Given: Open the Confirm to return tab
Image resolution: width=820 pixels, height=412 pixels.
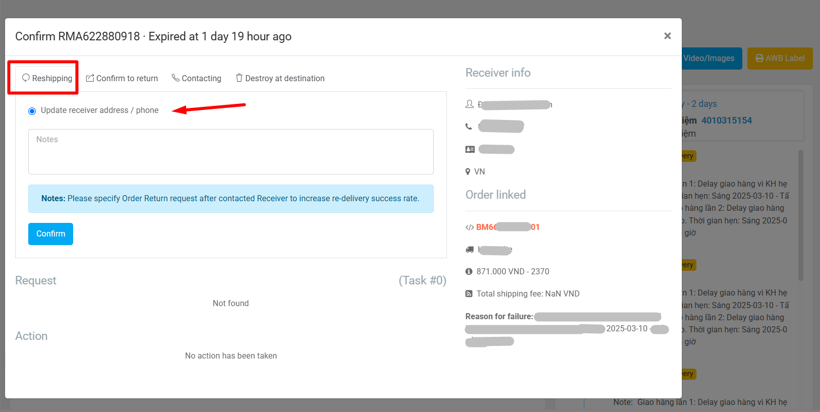Looking at the screenshot, I should (x=122, y=79).
